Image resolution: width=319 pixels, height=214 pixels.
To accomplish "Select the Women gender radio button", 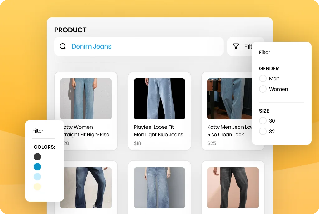I will click(x=263, y=89).
